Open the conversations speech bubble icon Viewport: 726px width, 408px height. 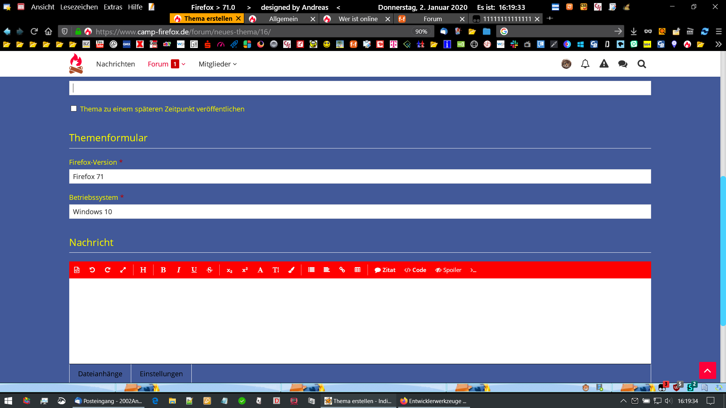(x=623, y=64)
